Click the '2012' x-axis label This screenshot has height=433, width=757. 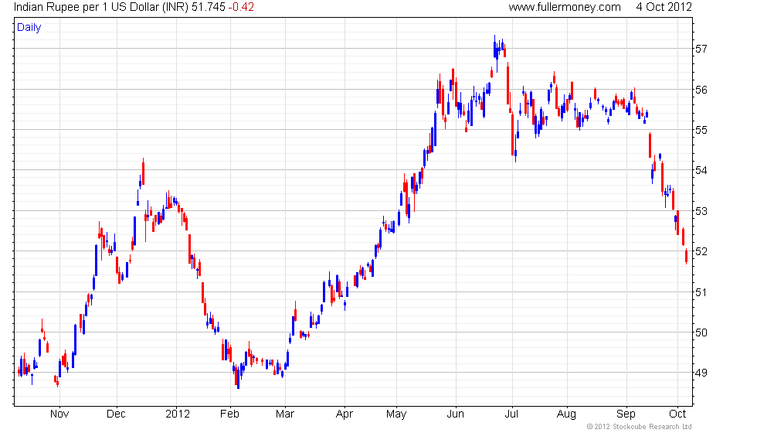coord(178,414)
